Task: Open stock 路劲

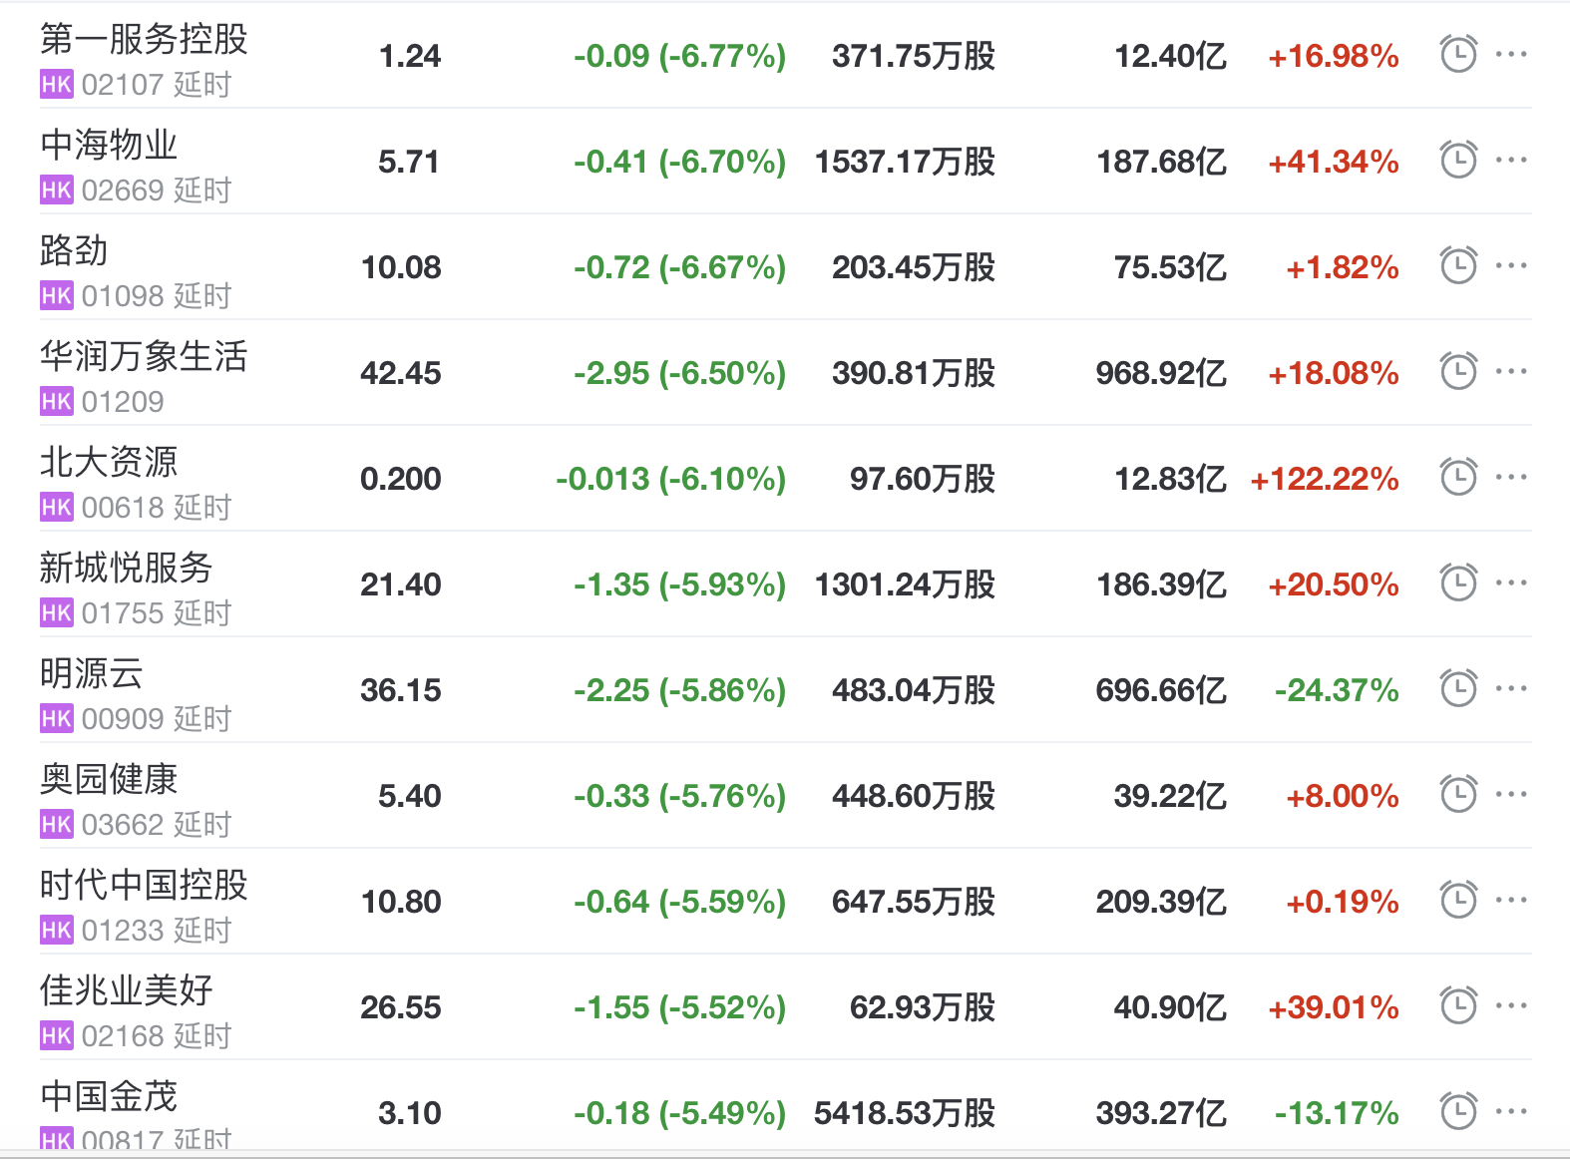Action: tap(74, 250)
